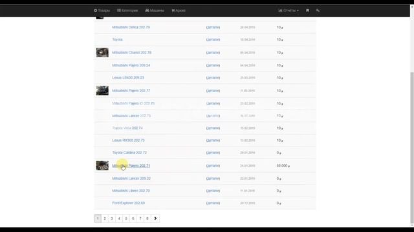Open Lexus LS430 209.23 link

(x=128, y=77)
